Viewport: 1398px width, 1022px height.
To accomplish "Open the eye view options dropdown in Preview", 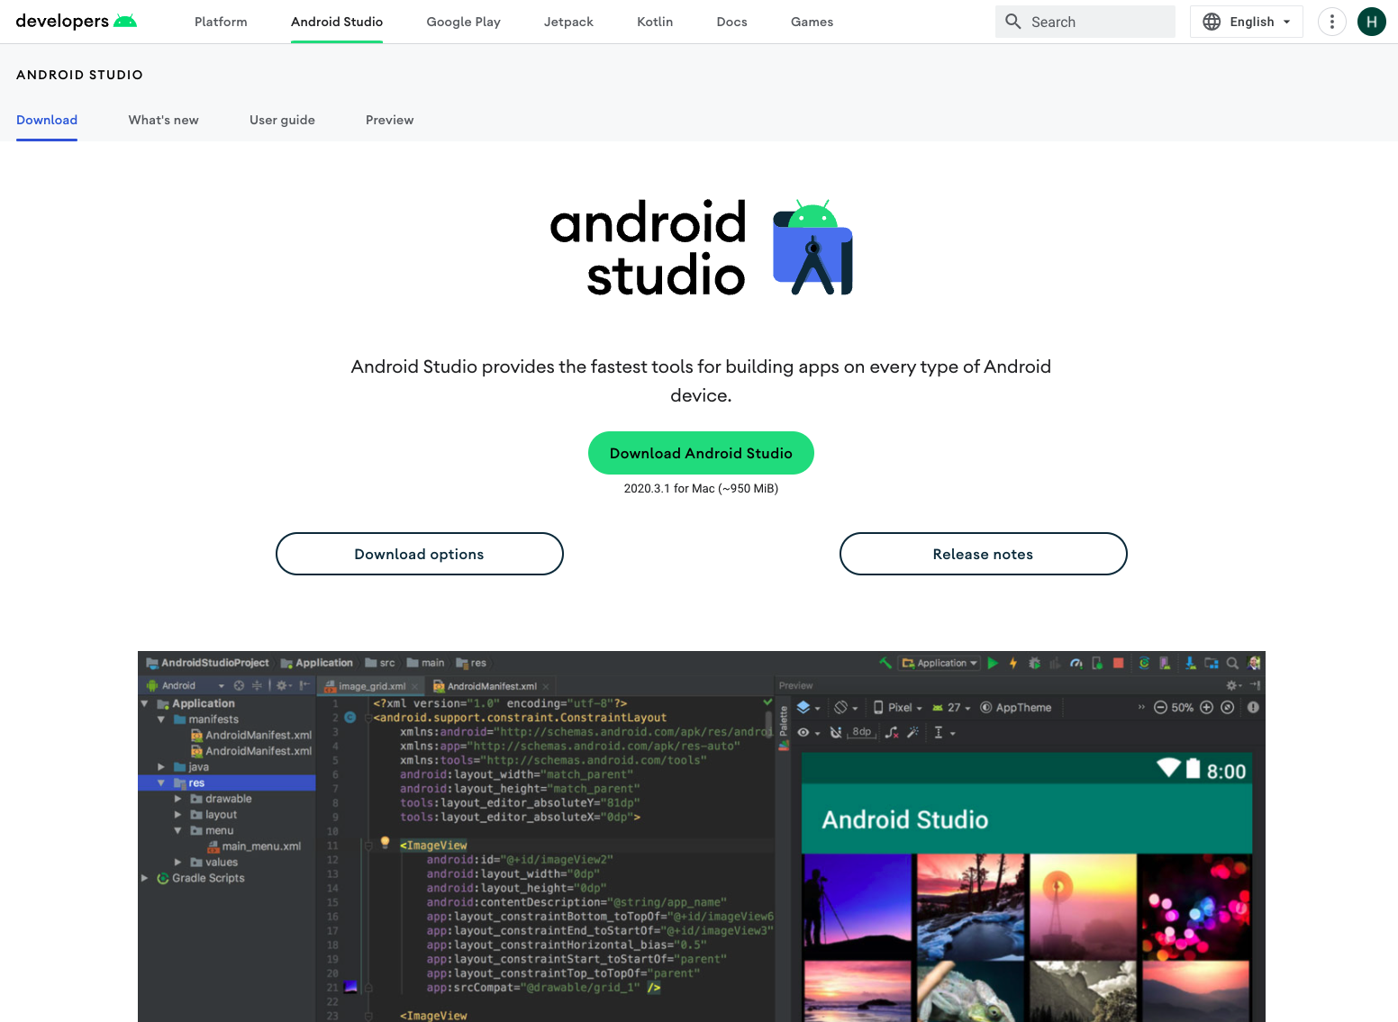I will (x=808, y=732).
